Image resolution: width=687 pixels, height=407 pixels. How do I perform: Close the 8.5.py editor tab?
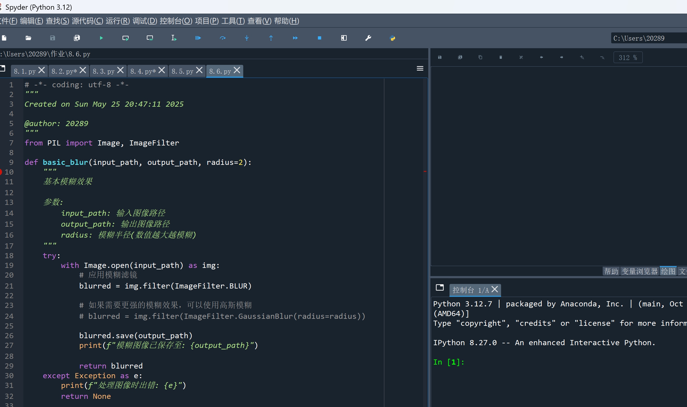click(x=199, y=70)
